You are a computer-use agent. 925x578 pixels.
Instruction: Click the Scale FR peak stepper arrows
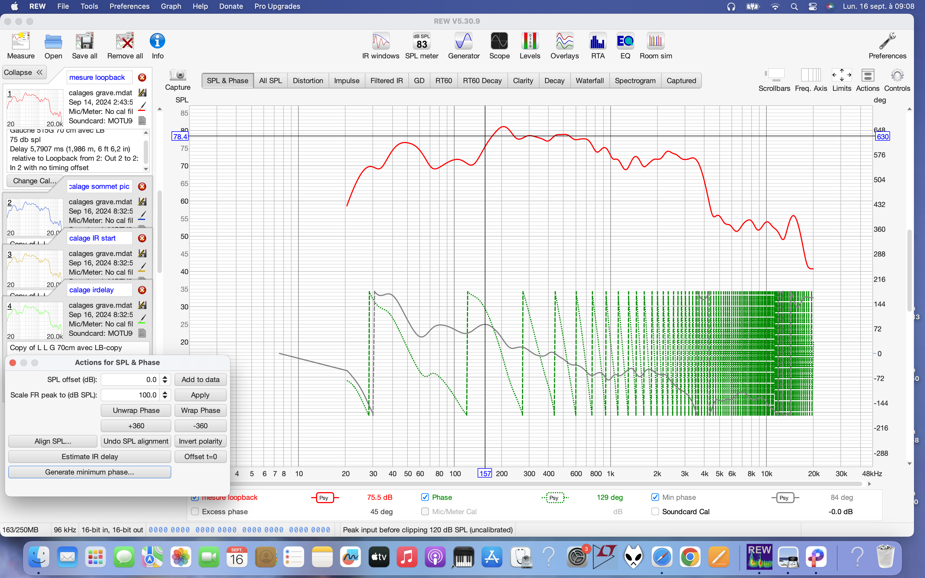(x=165, y=395)
